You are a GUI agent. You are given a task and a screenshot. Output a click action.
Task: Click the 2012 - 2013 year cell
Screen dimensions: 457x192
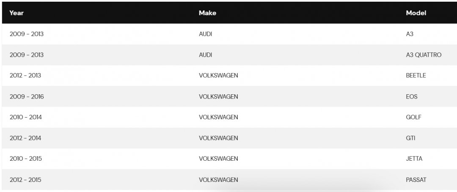tap(25, 75)
